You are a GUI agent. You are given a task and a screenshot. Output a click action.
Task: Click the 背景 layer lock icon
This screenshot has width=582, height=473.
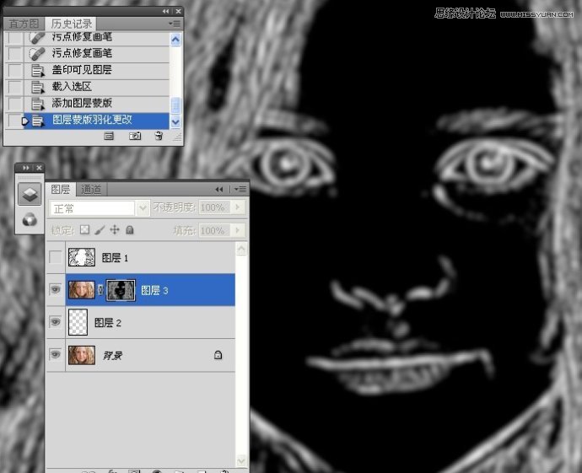pos(218,355)
